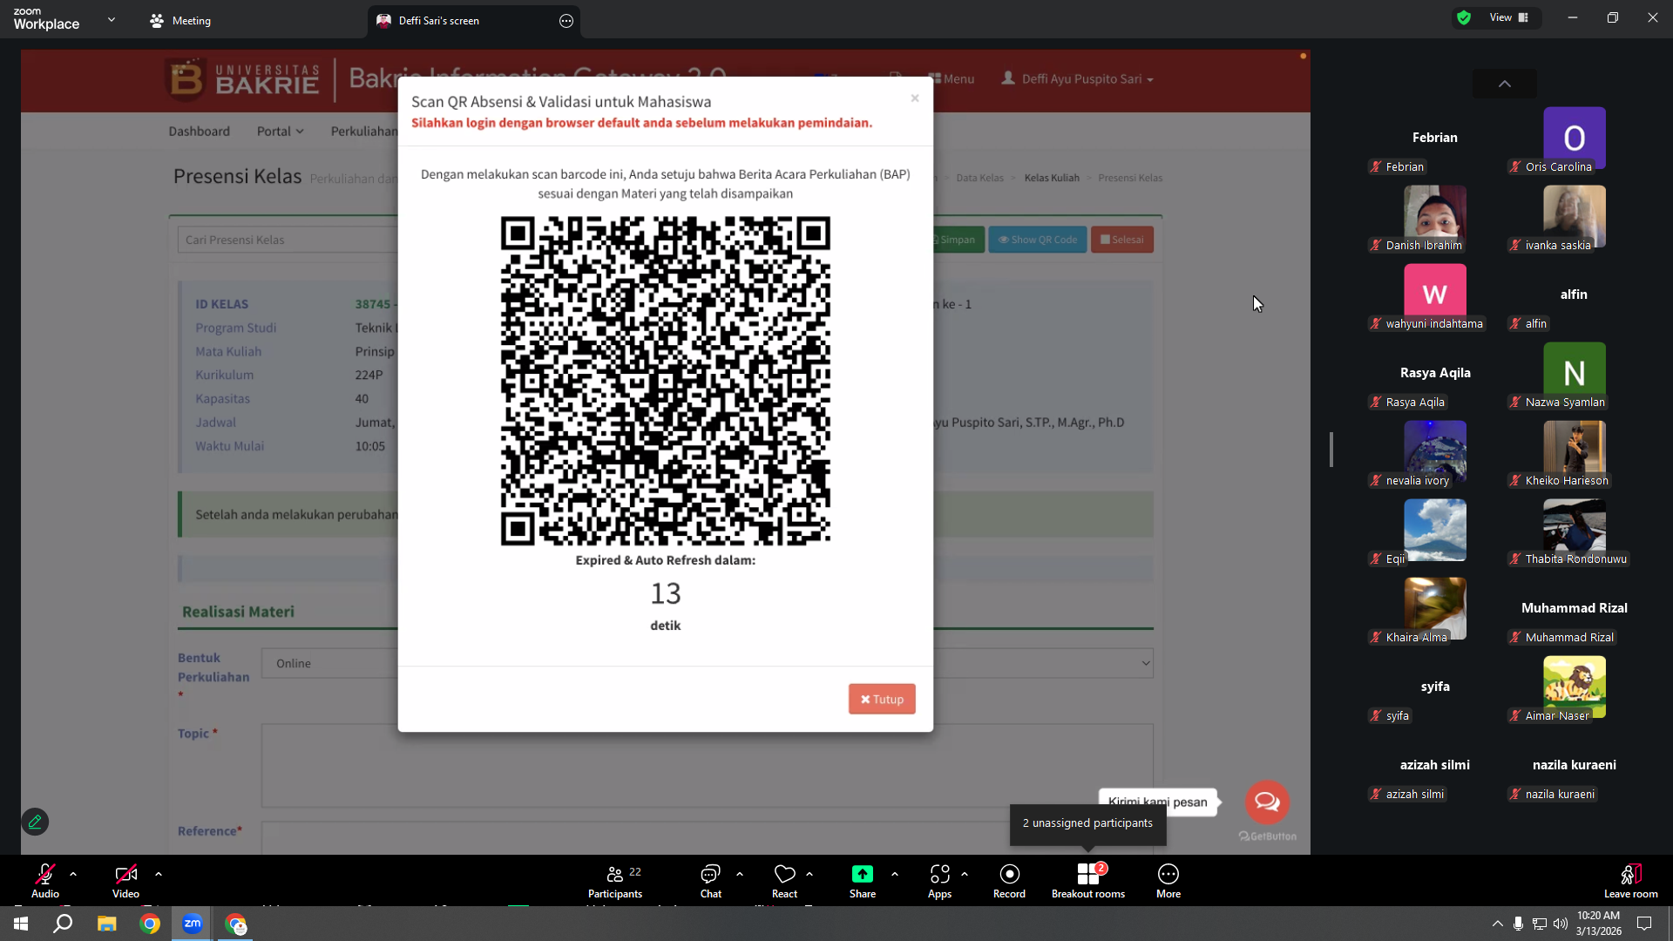Expand reactions arrow beside React
This screenshot has width=1673, height=941.
point(809,874)
